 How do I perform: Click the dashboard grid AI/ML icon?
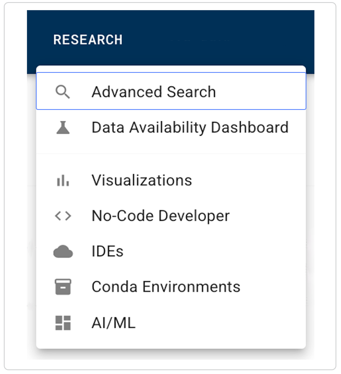click(63, 323)
